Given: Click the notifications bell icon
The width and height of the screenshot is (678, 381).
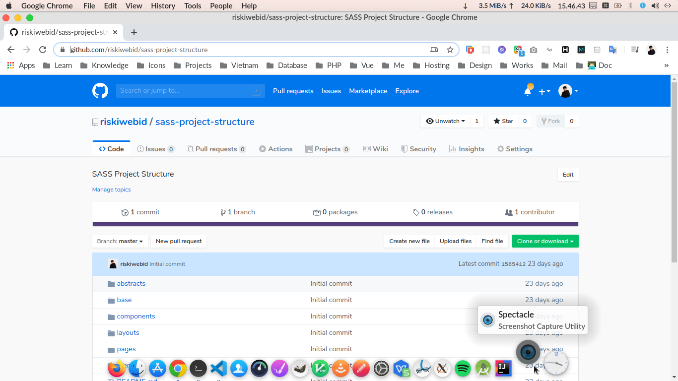Looking at the screenshot, I should click(528, 91).
